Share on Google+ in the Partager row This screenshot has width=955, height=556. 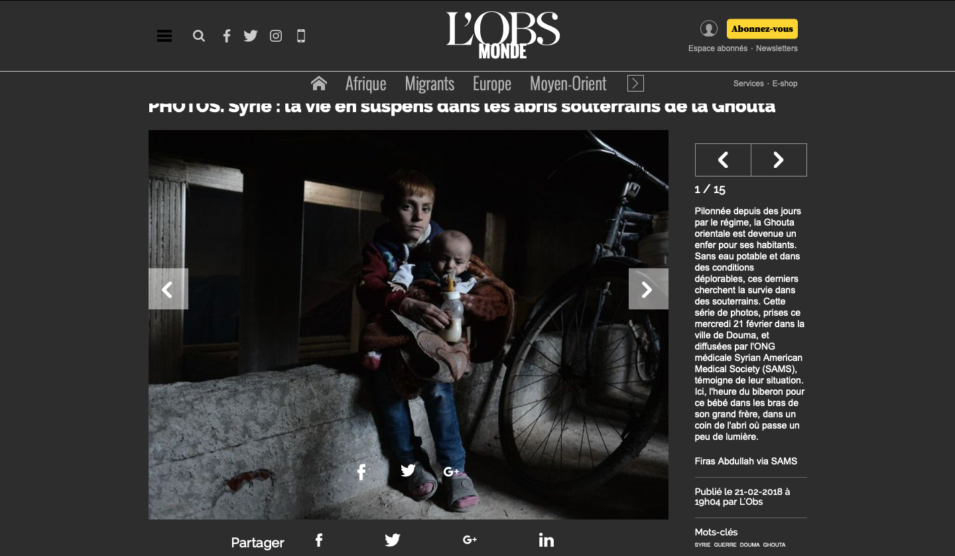470,540
